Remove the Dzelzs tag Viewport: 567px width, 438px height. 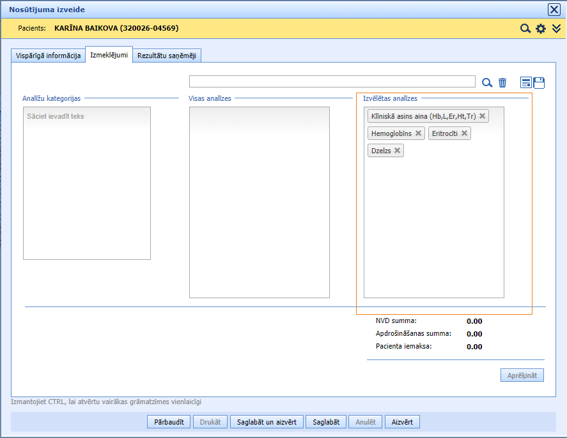click(x=398, y=151)
